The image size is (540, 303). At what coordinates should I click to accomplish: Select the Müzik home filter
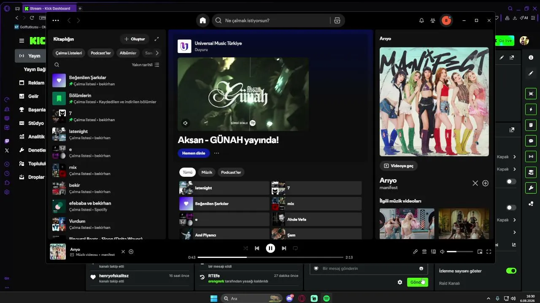tap(207, 172)
